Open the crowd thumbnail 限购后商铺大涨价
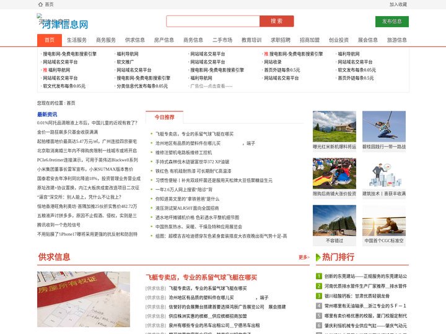The image size is (446, 334). [334, 174]
